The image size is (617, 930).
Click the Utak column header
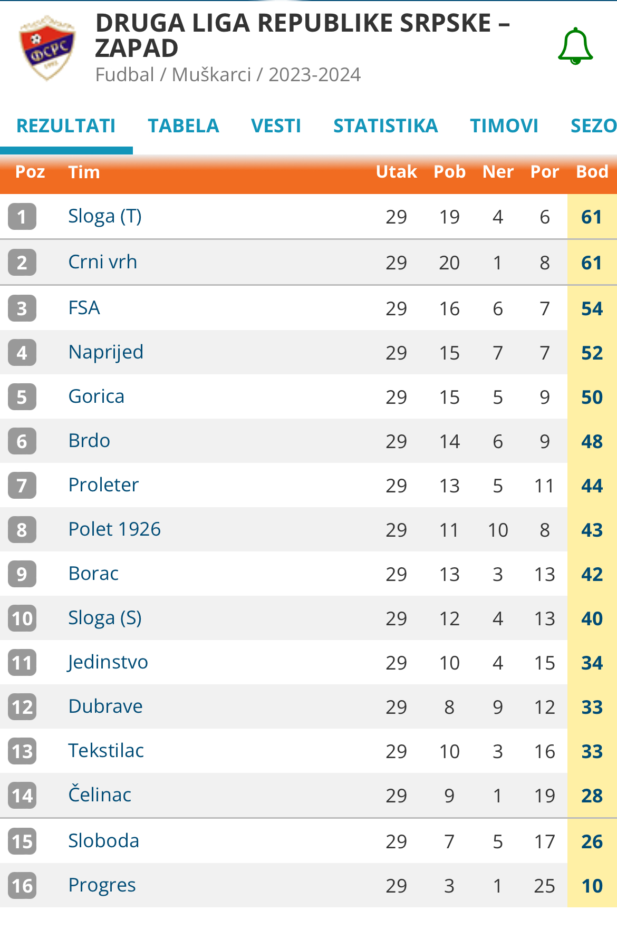(x=397, y=172)
